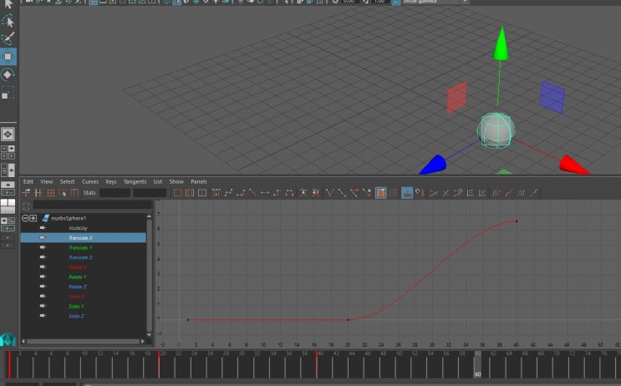The image size is (621, 386).
Task: Click the Insert Keys tool icon
Action: 38,193
